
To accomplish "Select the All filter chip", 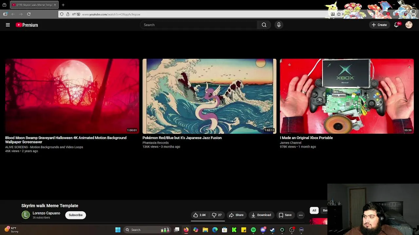I will 314,211.
